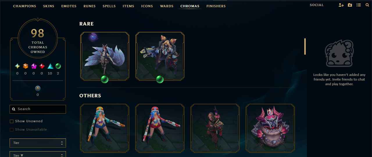Click the red Mythic gem icon
Image resolution: width=372 pixels, height=157 pixels.
[x=42, y=66]
